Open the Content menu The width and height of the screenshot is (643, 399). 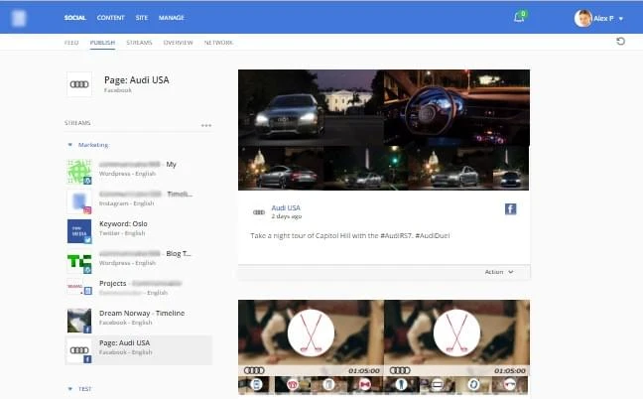pyautogui.click(x=110, y=18)
